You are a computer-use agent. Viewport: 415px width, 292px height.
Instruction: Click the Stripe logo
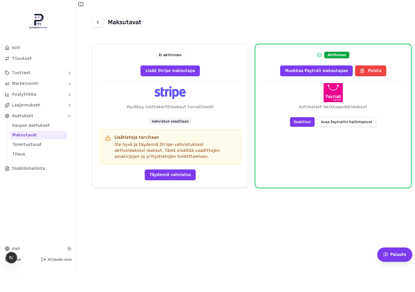(170, 92)
